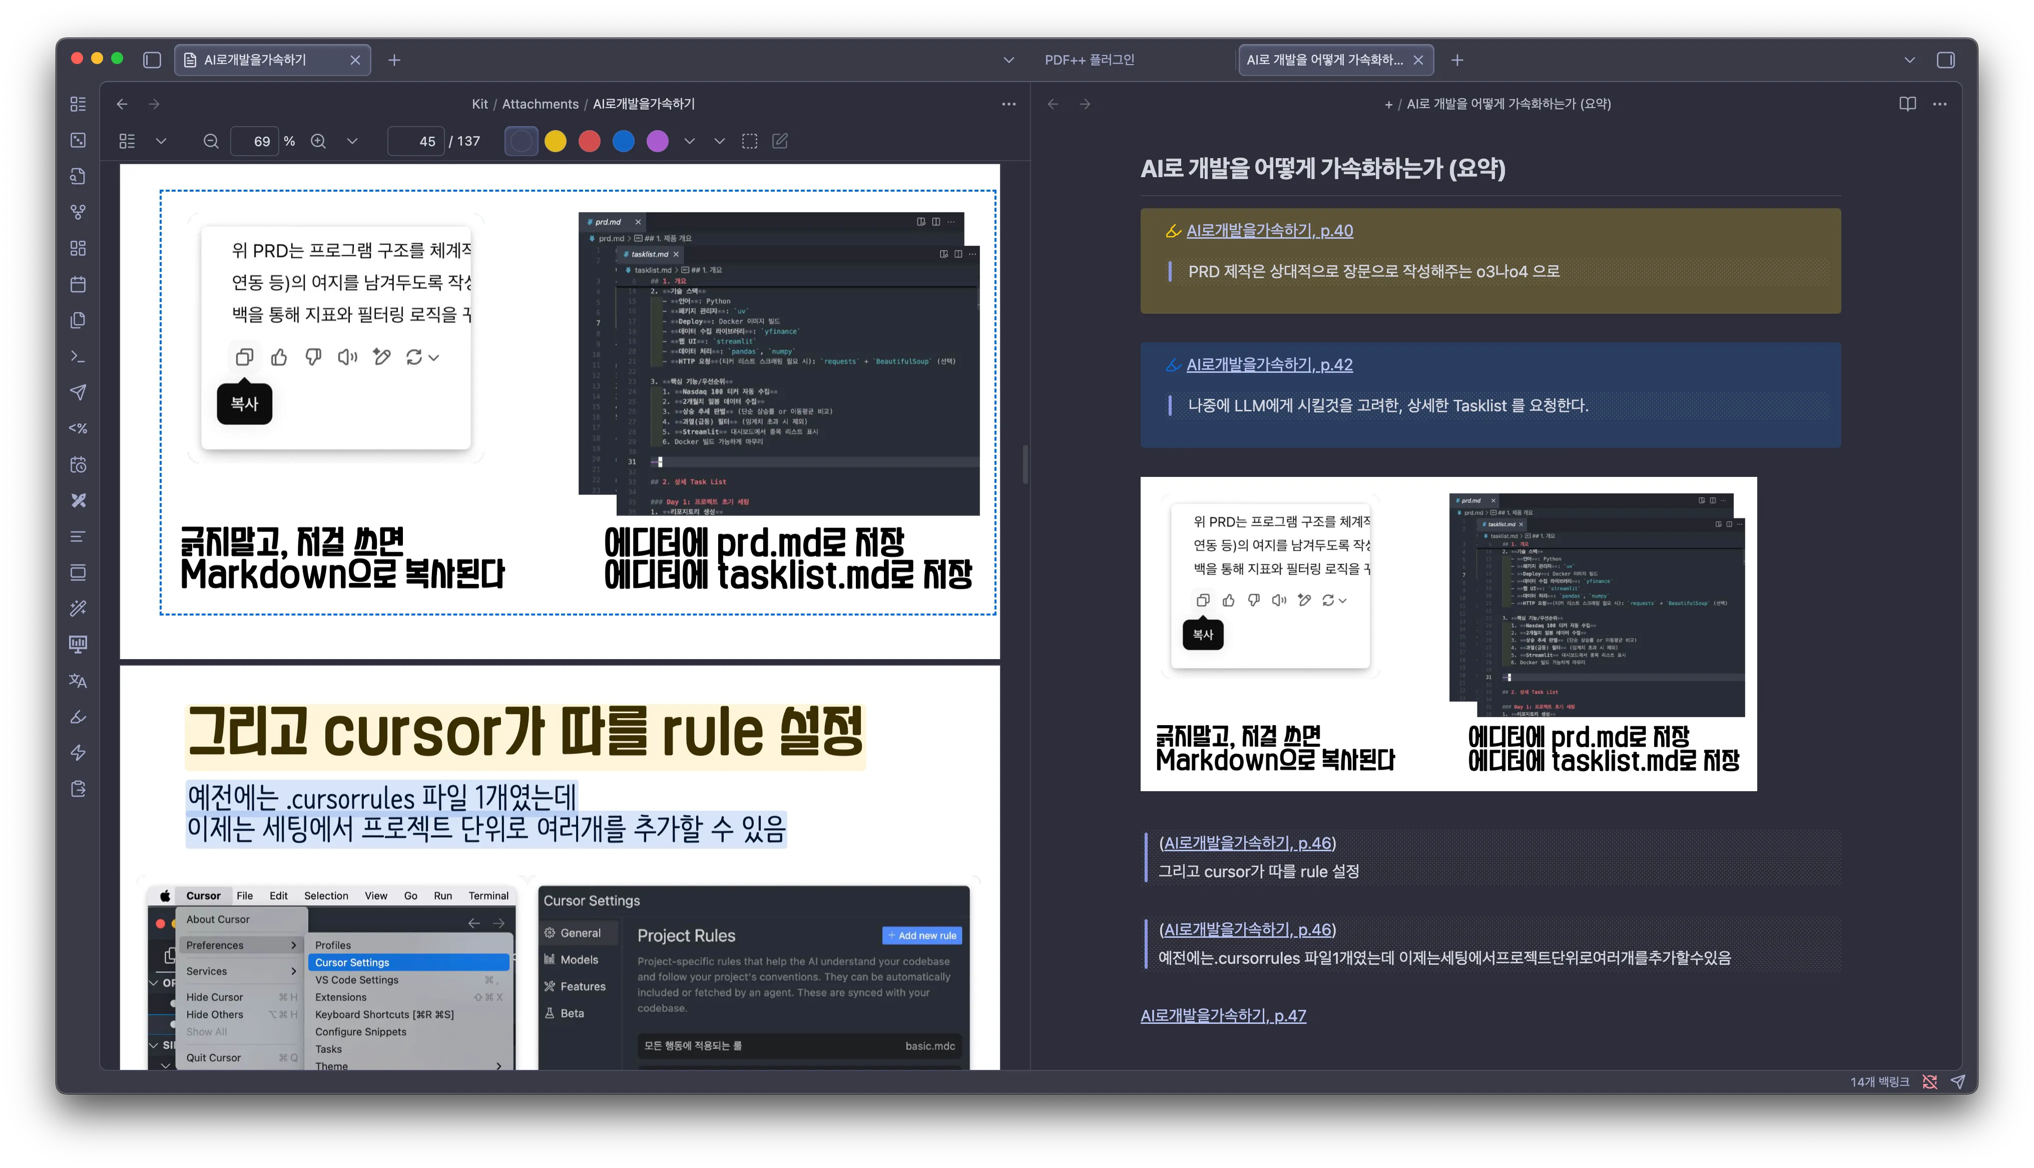This screenshot has width=2034, height=1168.
Task: Click the clipboard export icon in ribbon
Action: point(78,789)
